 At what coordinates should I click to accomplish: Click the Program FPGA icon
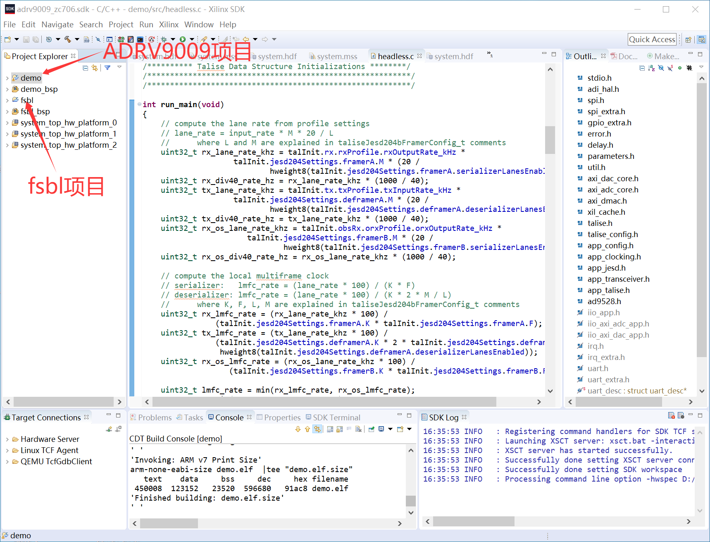tap(121, 39)
